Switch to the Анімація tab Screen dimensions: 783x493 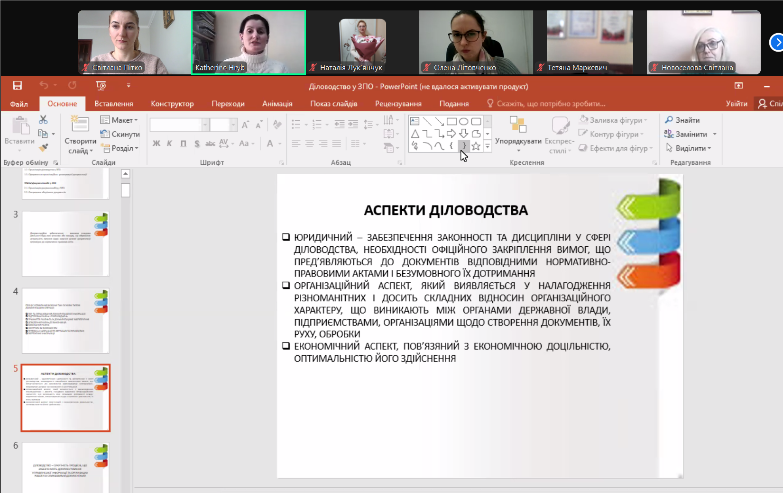(277, 104)
